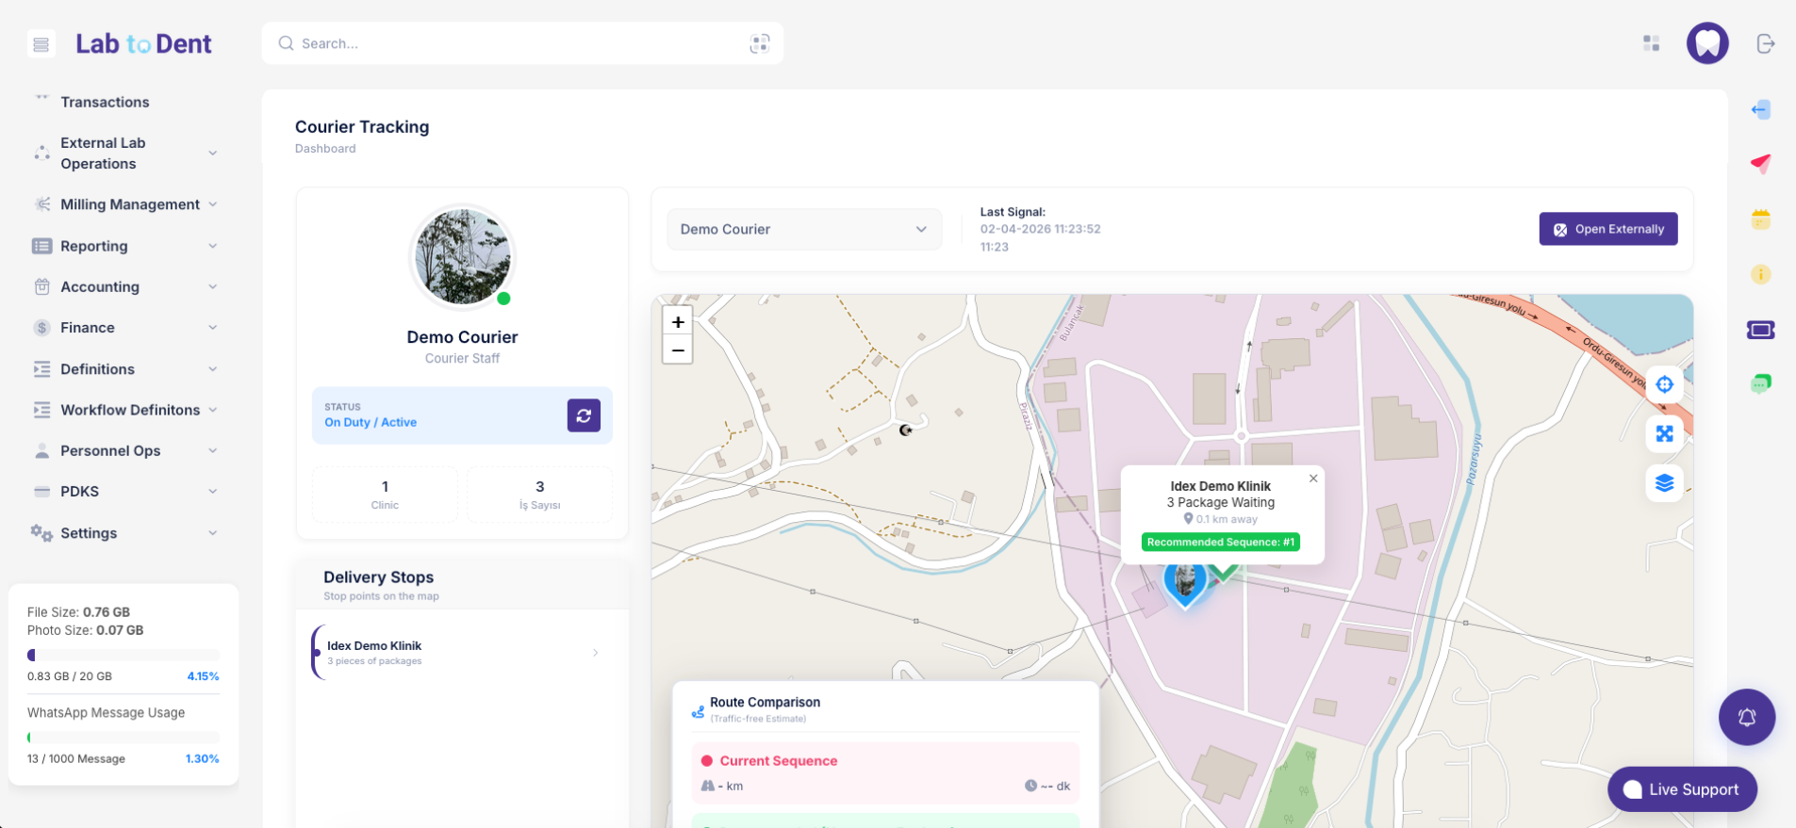
Task: Open the Demo Courier dropdown
Action: (803, 229)
